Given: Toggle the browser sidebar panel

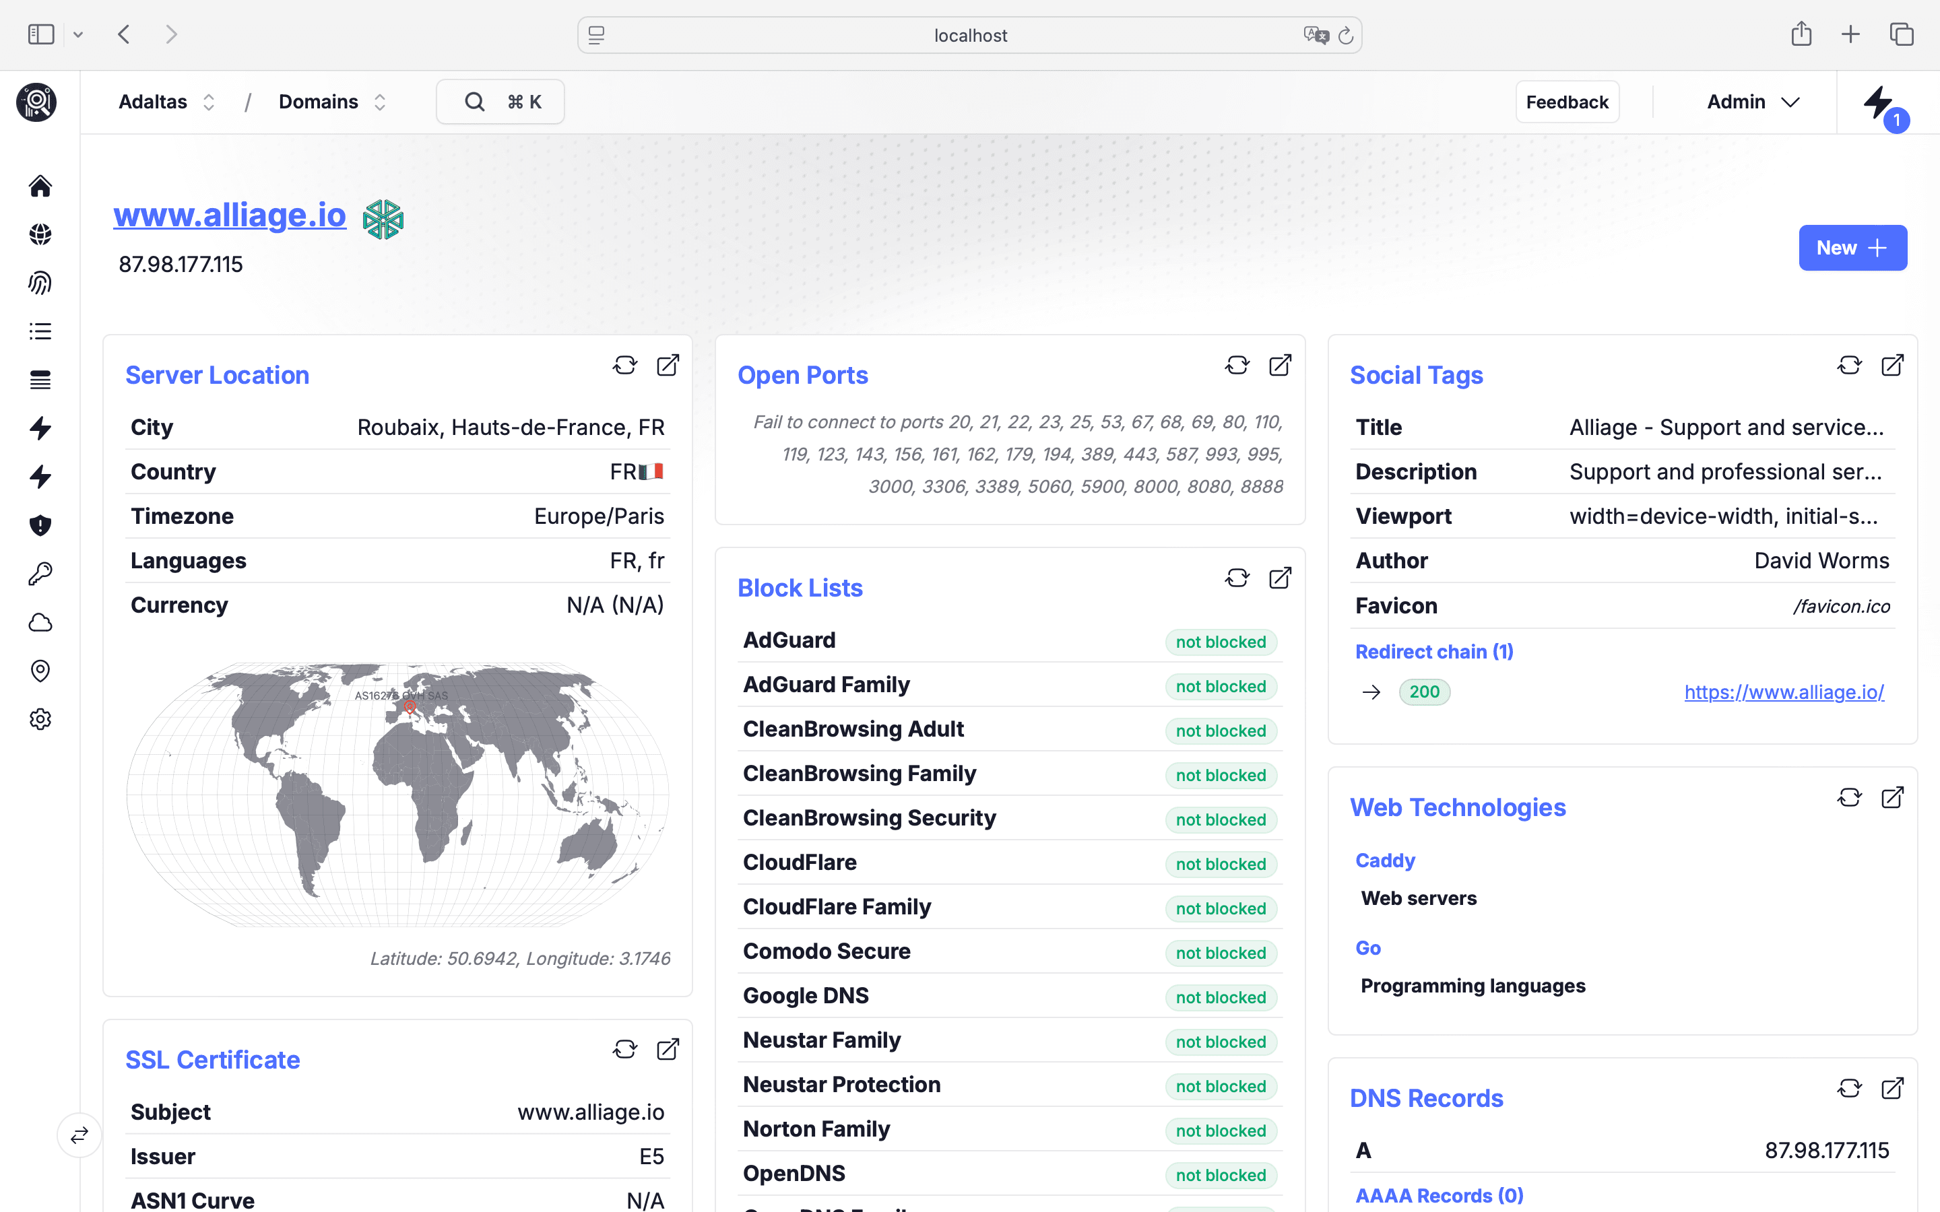Looking at the screenshot, I should (41, 34).
